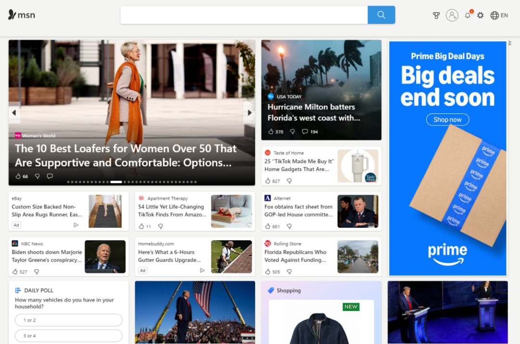Open Hurricane Milton batters Florida headline

(x=314, y=112)
